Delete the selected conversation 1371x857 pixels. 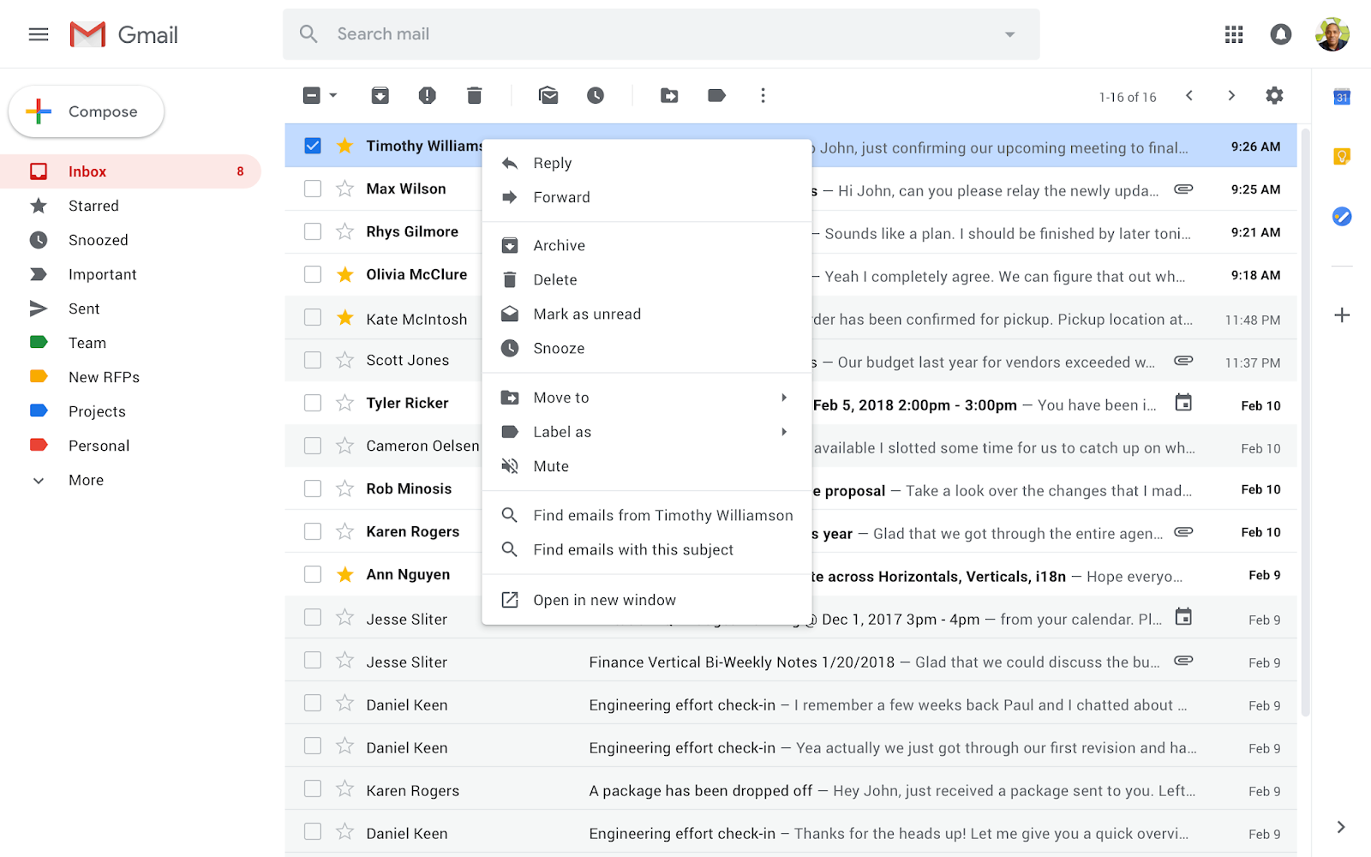point(474,95)
